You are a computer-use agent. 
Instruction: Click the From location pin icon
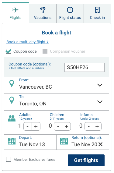coord(12,84)
